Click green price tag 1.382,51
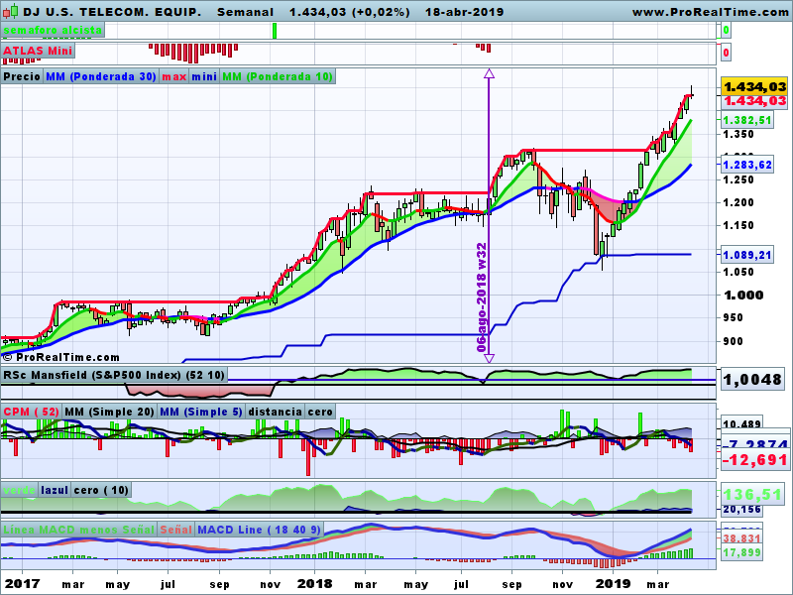The image size is (793, 595). pos(747,120)
